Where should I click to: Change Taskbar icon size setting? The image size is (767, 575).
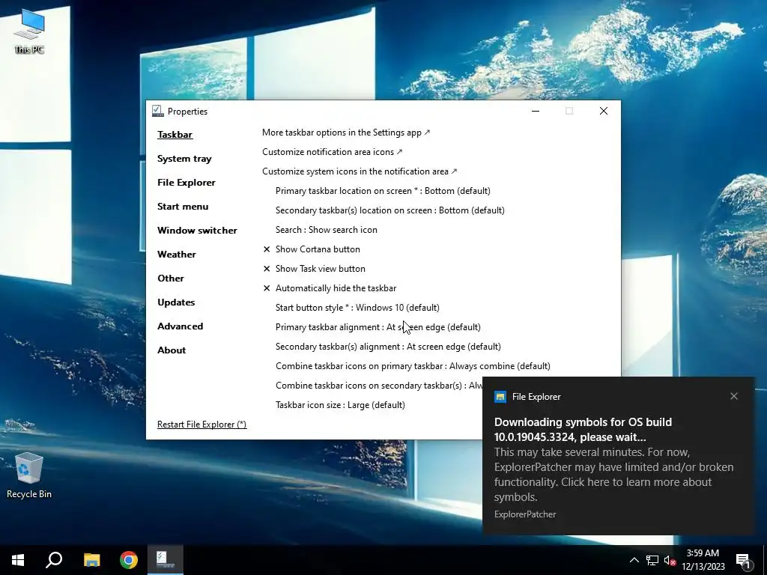tap(340, 405)
